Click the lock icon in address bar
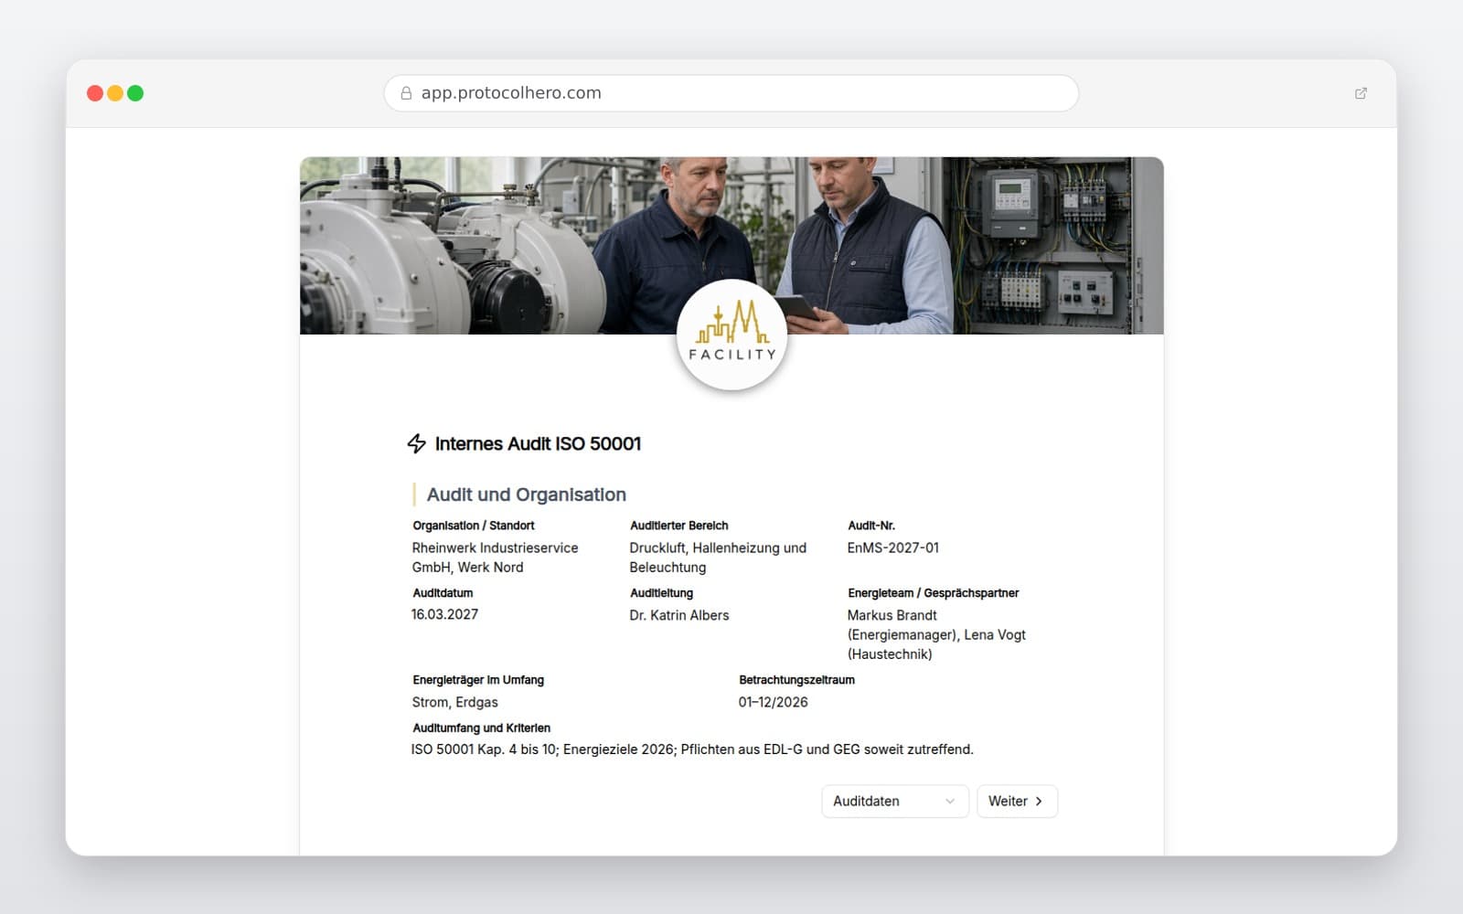Viewport: 1463px width, 914px height. pos(406,93)
